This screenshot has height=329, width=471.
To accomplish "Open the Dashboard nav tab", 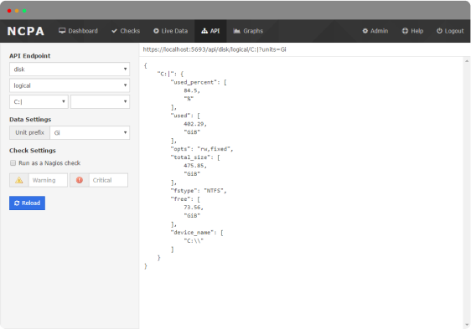I will 78,31.
